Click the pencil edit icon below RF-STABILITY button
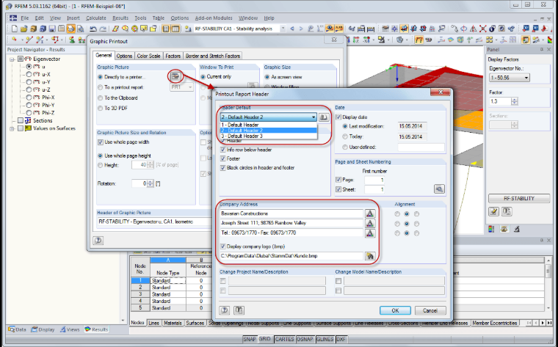 (x=493, y=211)
